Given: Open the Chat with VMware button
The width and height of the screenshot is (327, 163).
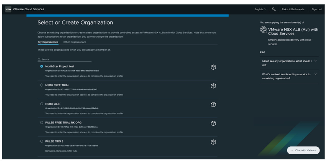Looking at the screenshot, I should tap(303, 150).
